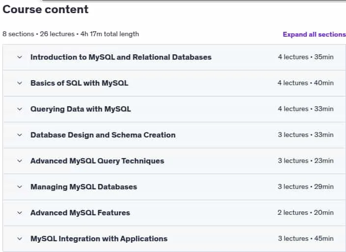Open section title Advanced MySQL Query Techniques
Viewport: 346px width, 252px height.
pyautogui.click(x=97, y=161)
